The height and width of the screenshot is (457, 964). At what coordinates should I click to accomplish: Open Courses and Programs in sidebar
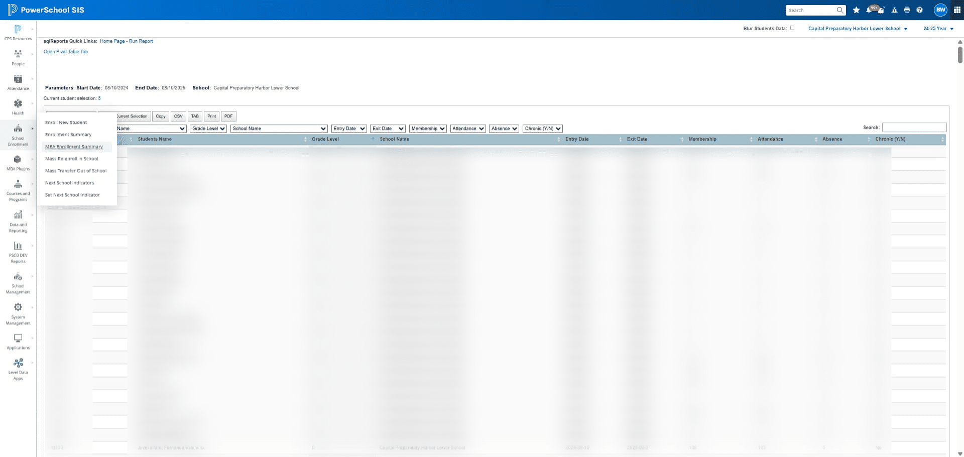pos(18,191)
